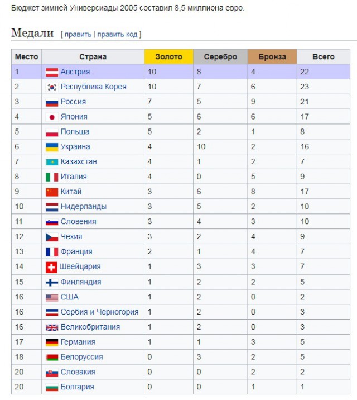This screenshot has width=357, height=400.
Task: Follow the Сербия и Черногория link
Action: pyautogui.click(x=99, y=312)
